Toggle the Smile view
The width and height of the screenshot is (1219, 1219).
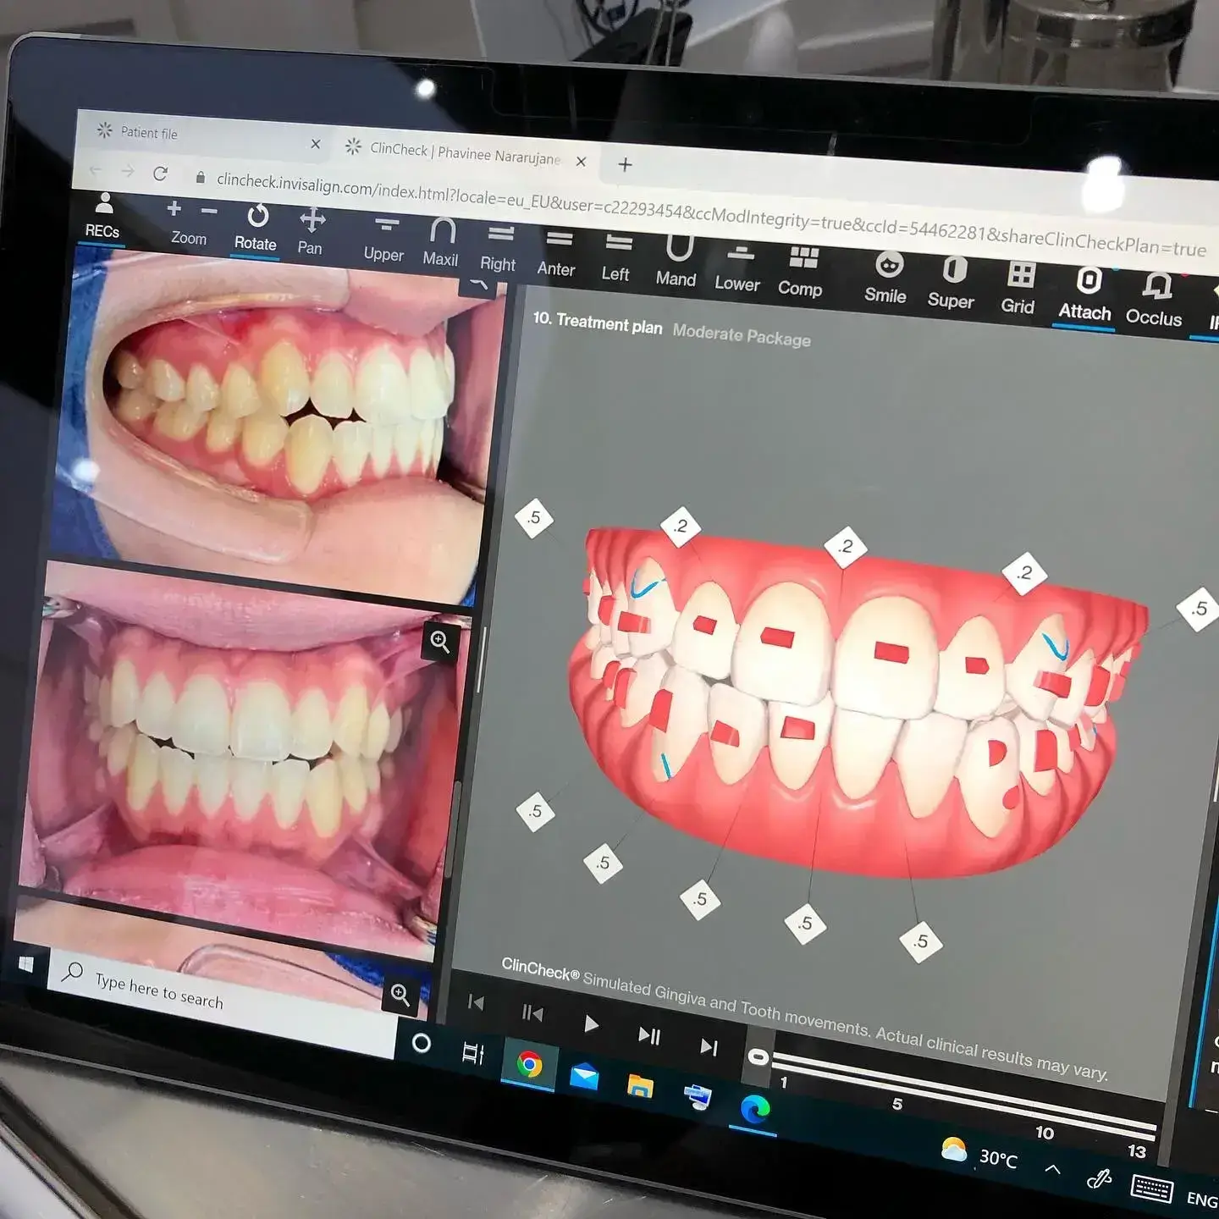(x=886, y=279)
